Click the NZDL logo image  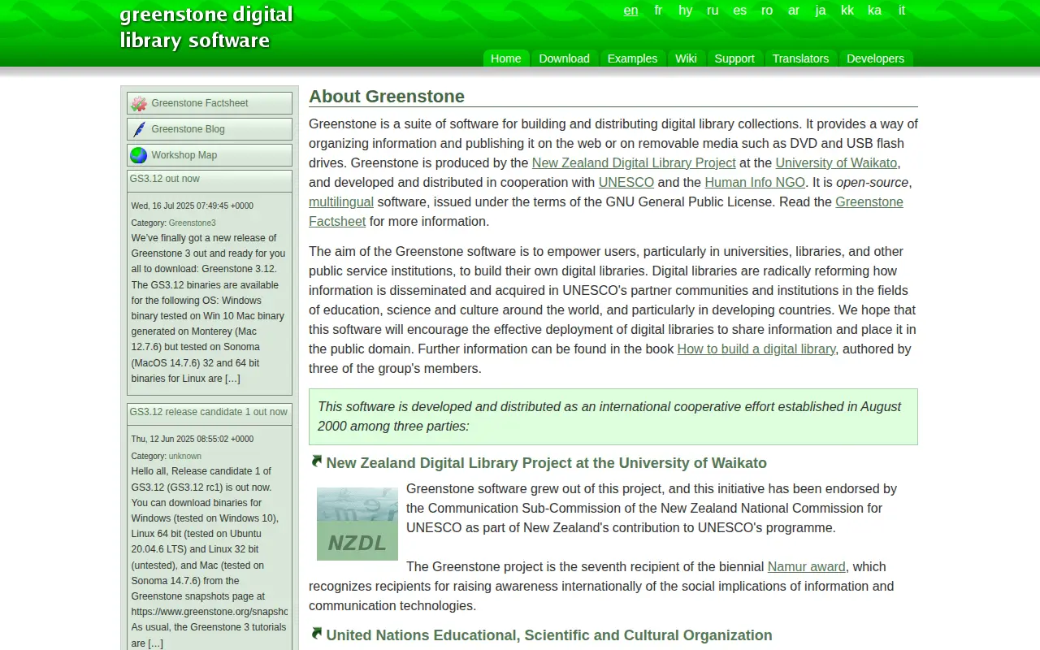coord(357,524)
